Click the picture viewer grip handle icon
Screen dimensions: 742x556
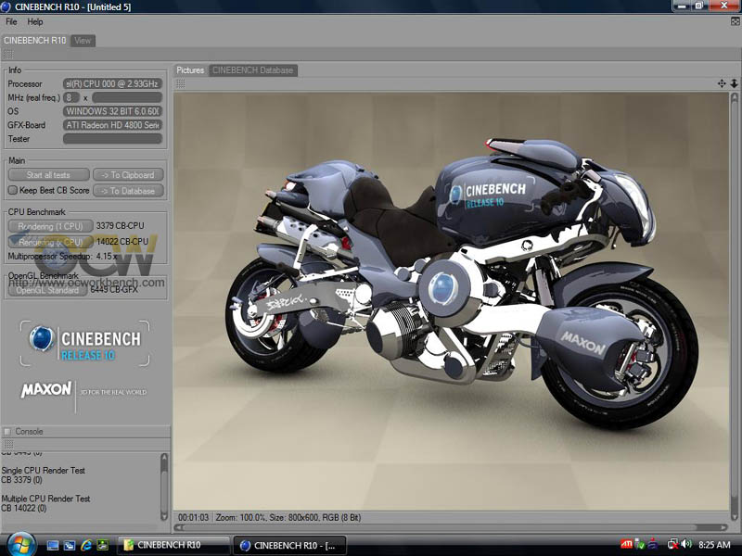click(181, 84)
